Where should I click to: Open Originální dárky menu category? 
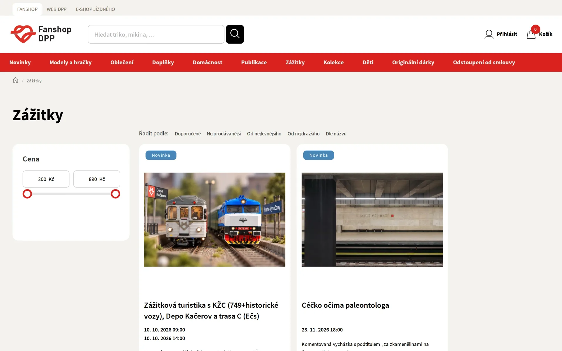coord(413,62)
